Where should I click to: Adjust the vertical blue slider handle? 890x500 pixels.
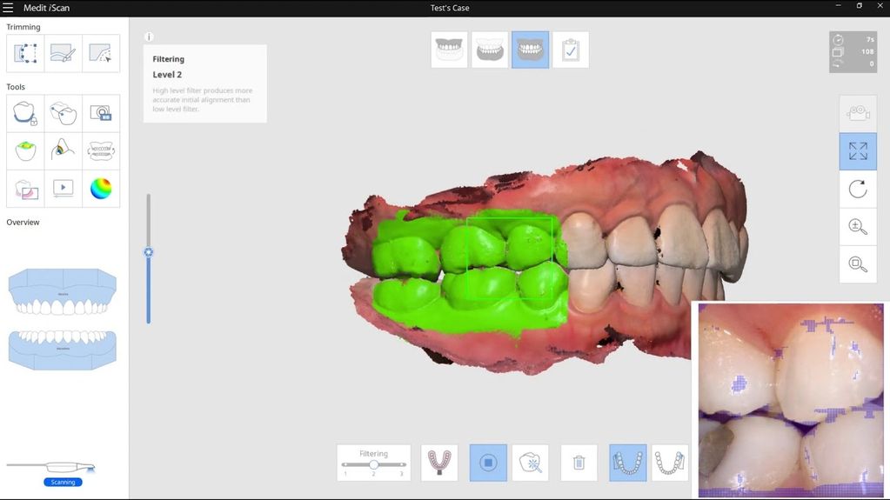[x=149, y=252]
